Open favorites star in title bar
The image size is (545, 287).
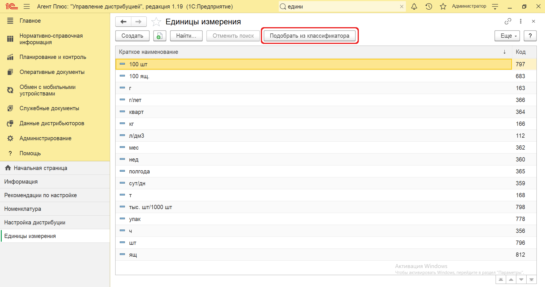pyautogui.click(x=443, y=7)
